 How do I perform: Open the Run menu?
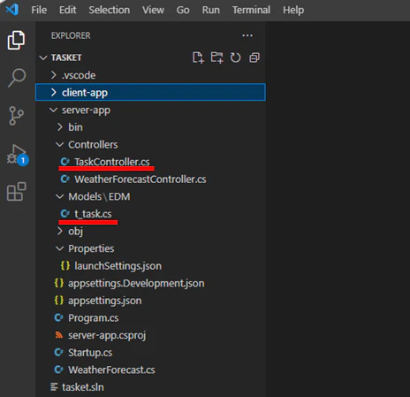(210, 10)
